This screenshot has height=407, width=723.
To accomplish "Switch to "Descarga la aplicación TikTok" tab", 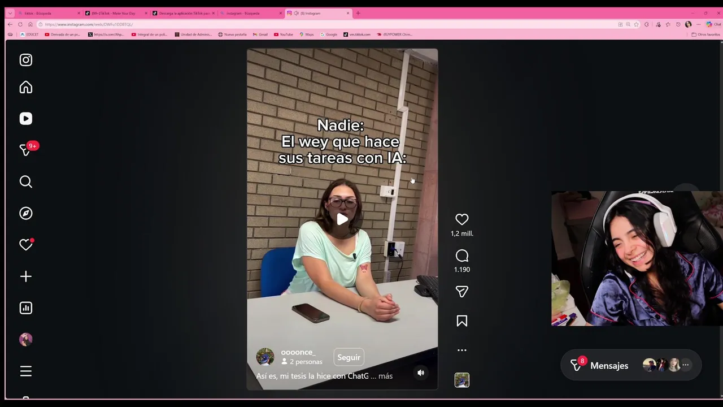I will [x=184, y=13].
